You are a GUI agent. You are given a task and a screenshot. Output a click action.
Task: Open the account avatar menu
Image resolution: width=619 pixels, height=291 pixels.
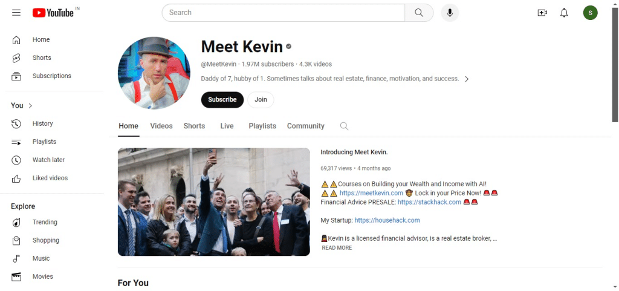point(590,13)
